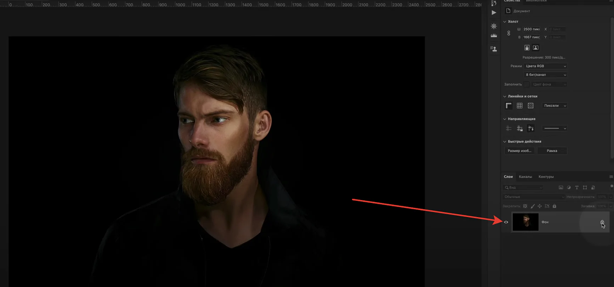Viewport: 614px width, 287px height.
Task: Select the Фон layer thumbnail
Action: pos(525,222)
